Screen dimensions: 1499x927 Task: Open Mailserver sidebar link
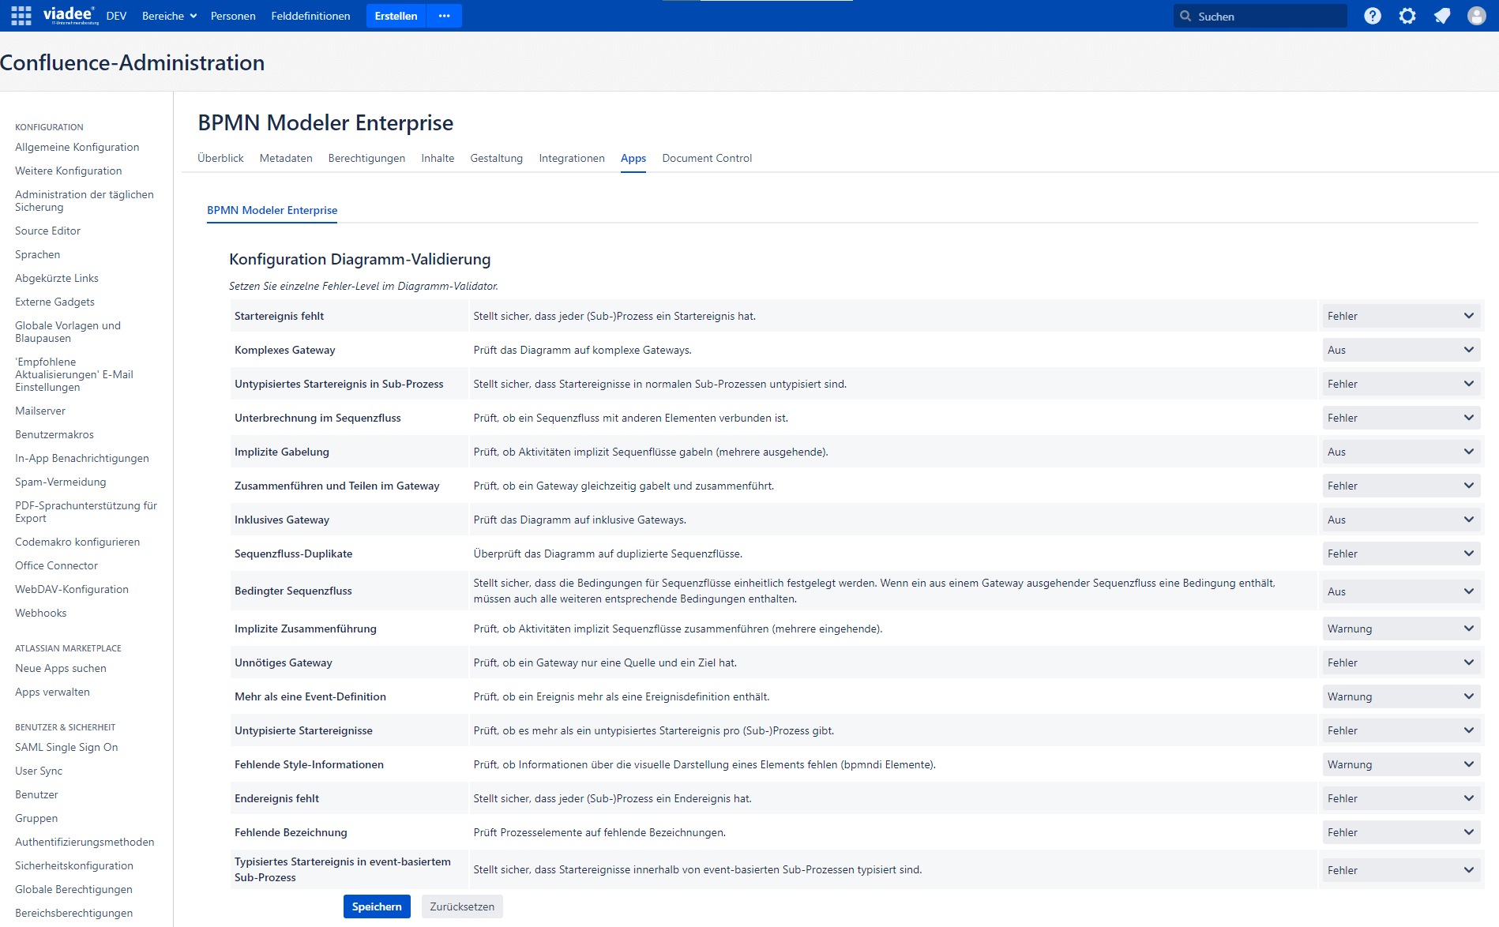tap(40, 411)
